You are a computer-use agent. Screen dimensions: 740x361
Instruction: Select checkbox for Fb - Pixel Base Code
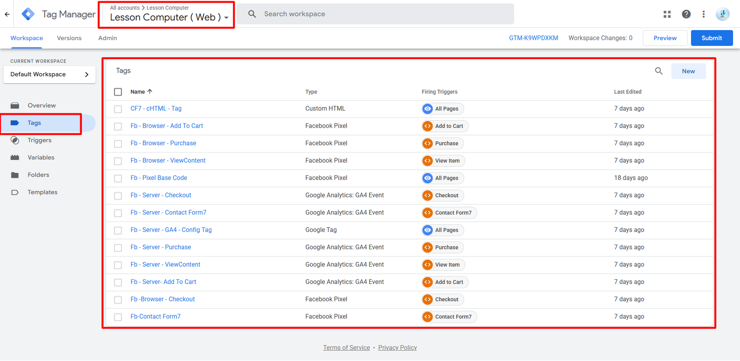(118, 178)
